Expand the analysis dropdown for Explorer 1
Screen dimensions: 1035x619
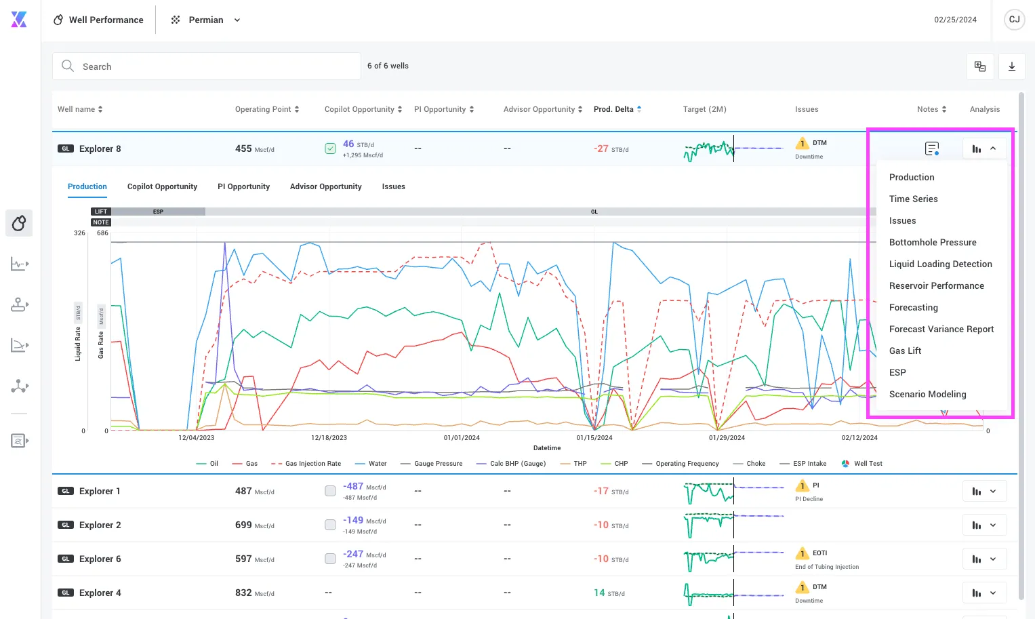pos(984,491)
